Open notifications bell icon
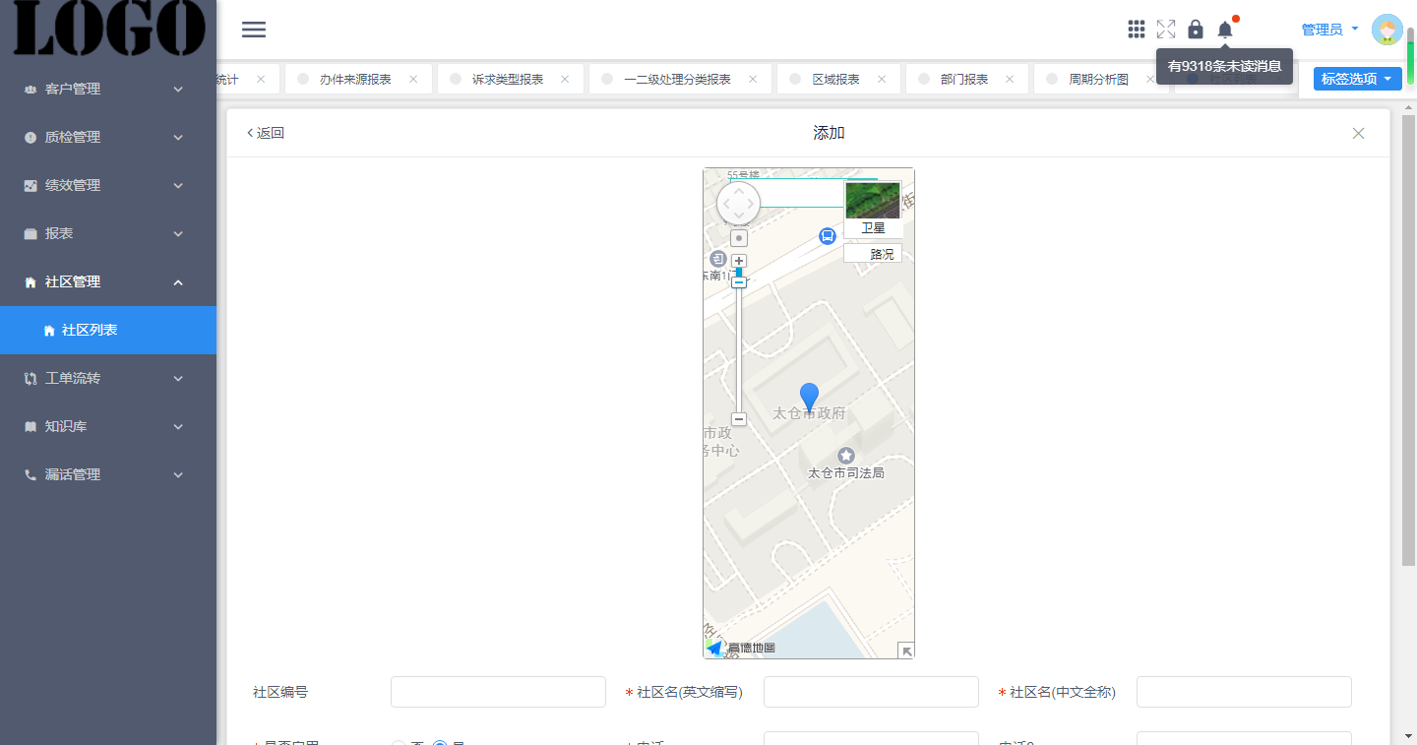Screen dimensions: 1417x745 pyautogui.click(x=1225, y=30)
